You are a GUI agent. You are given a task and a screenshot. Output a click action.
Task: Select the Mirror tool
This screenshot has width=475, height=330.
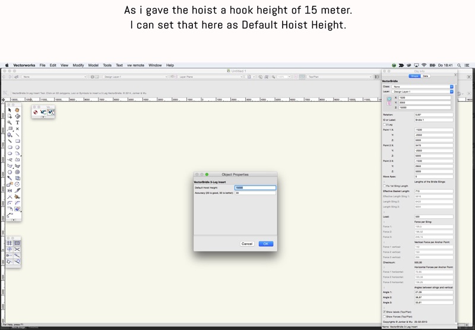9,190
